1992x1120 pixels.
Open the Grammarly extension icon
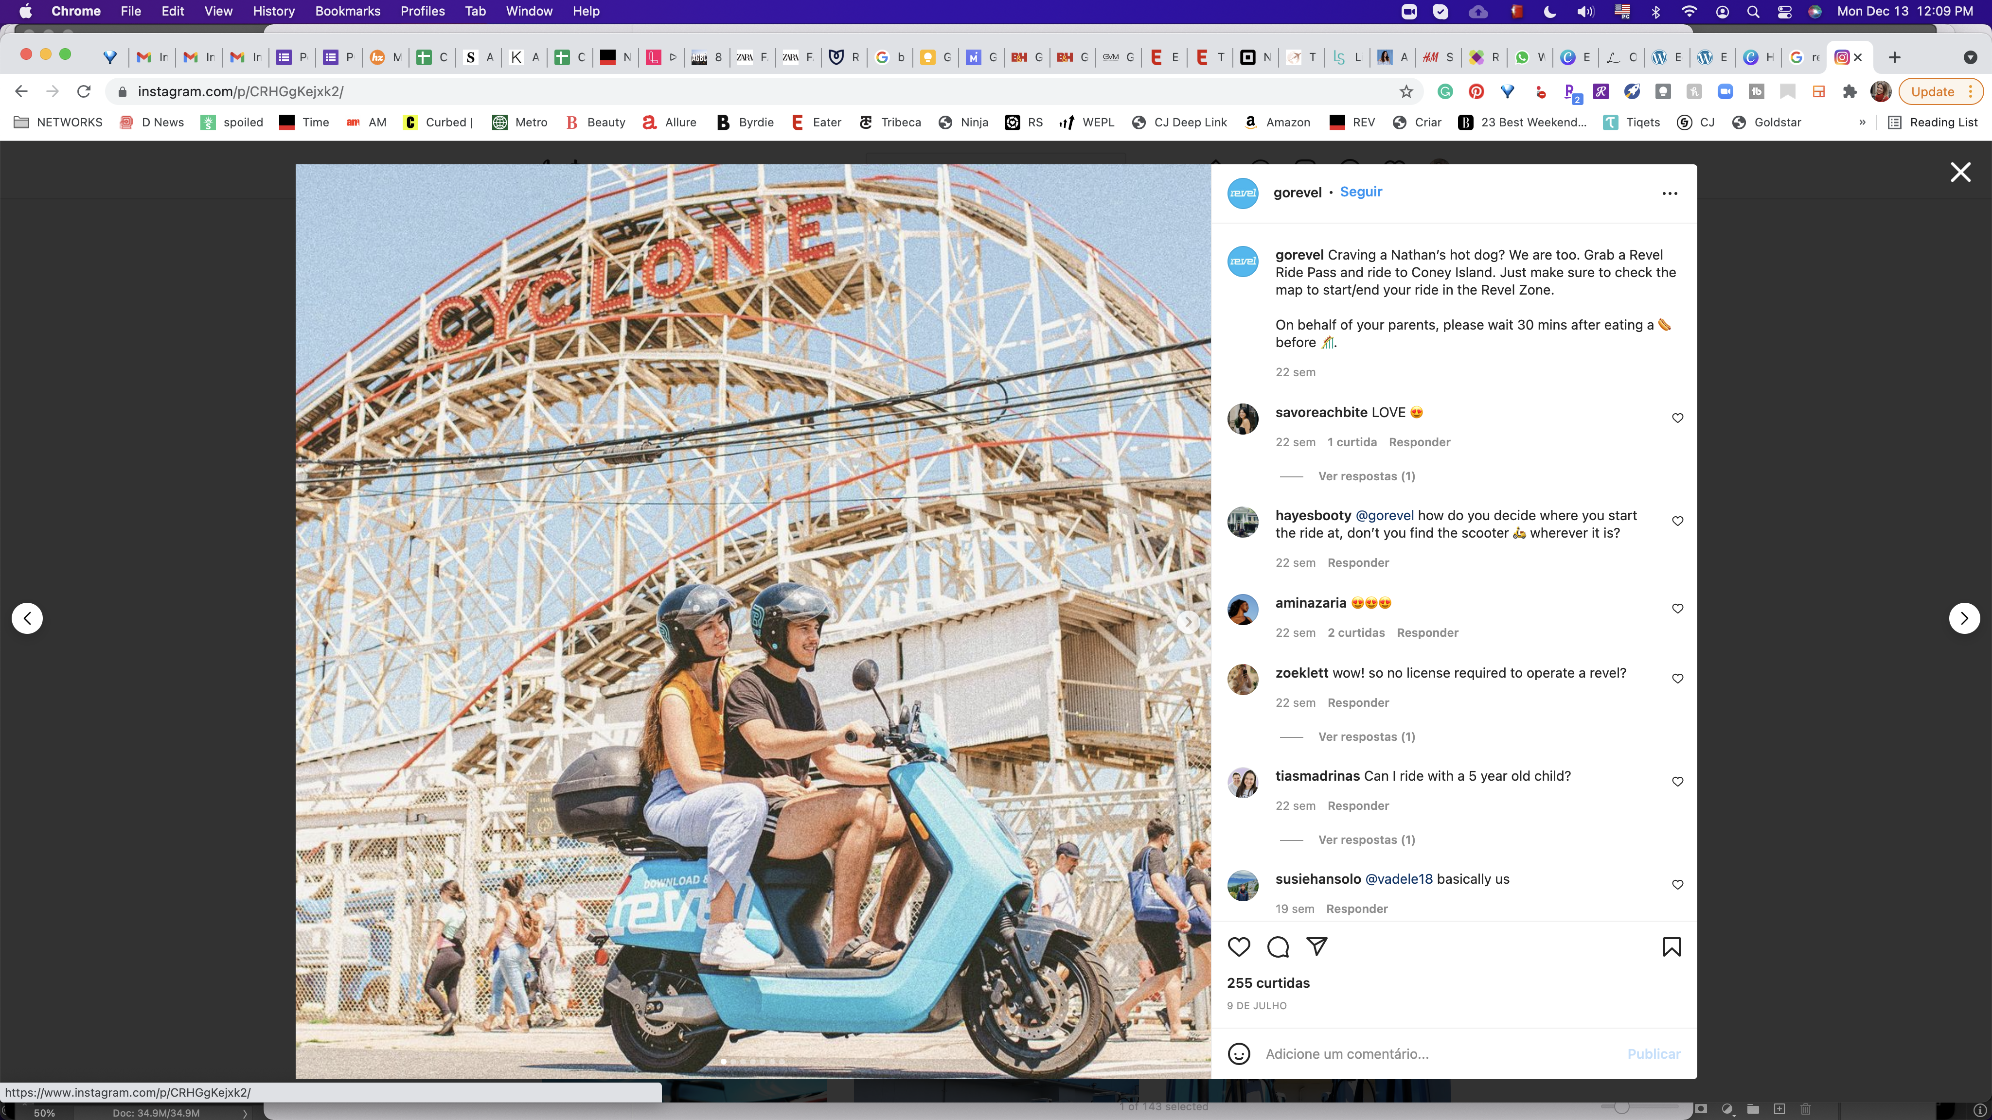[x=1444, y=91]
